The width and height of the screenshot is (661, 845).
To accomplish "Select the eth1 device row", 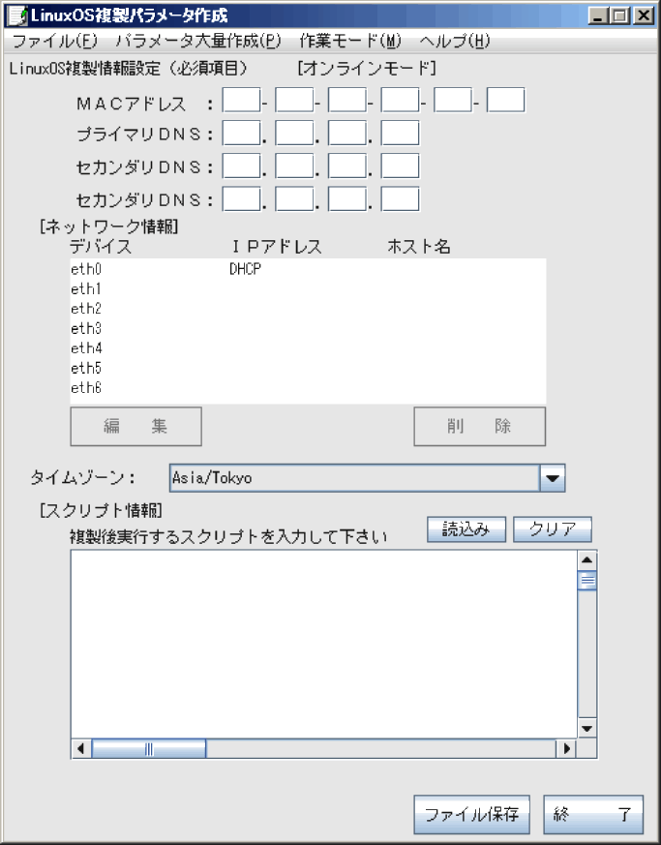I will click(308, 288).
